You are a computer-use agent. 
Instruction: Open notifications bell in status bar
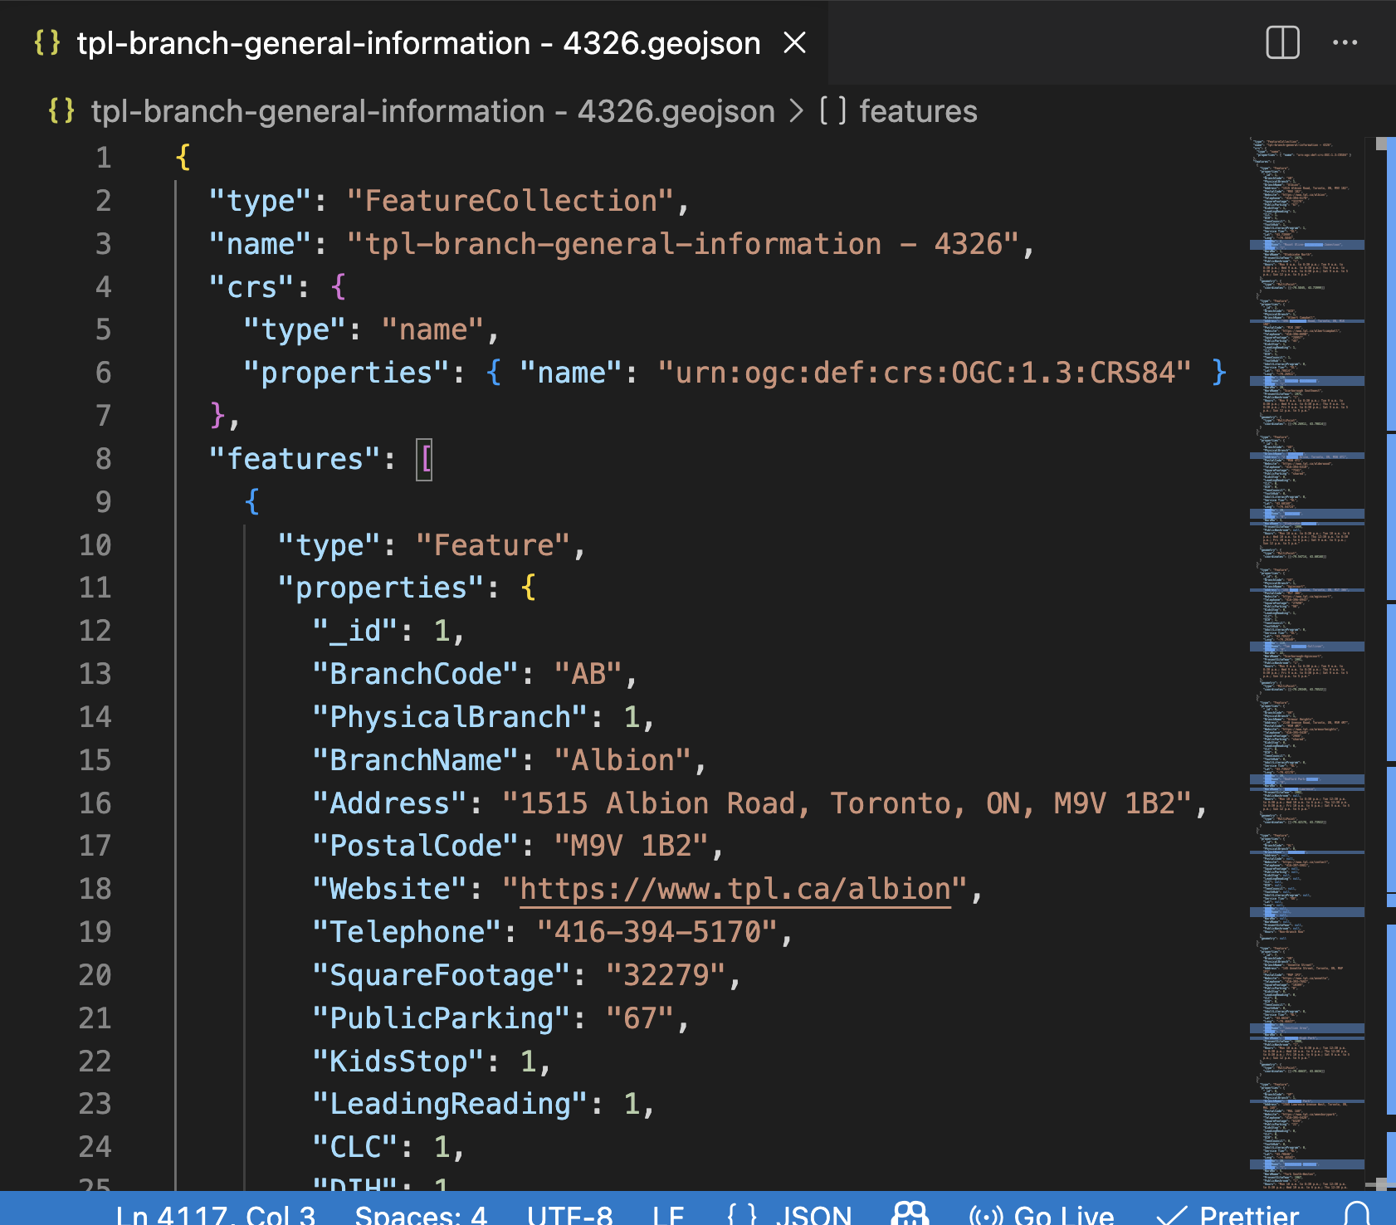1357,1214
